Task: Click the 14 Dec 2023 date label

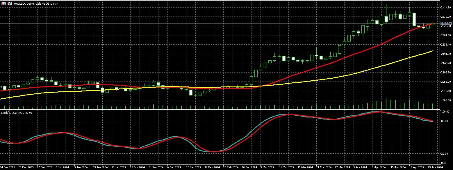Action: (7, 167)
